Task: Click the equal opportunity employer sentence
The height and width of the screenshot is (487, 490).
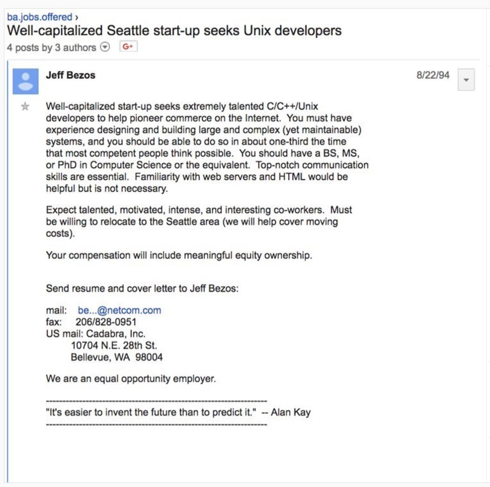Action: (131, 378)
